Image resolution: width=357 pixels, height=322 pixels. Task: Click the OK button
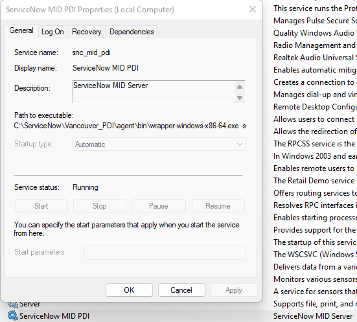pyautogui.click(x=129, y=290)
